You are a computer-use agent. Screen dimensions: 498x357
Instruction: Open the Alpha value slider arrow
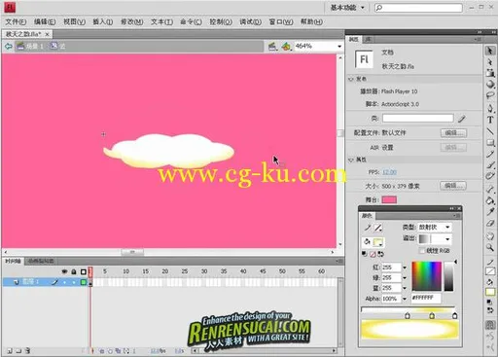pyautogui.click(x=405, y=299)
